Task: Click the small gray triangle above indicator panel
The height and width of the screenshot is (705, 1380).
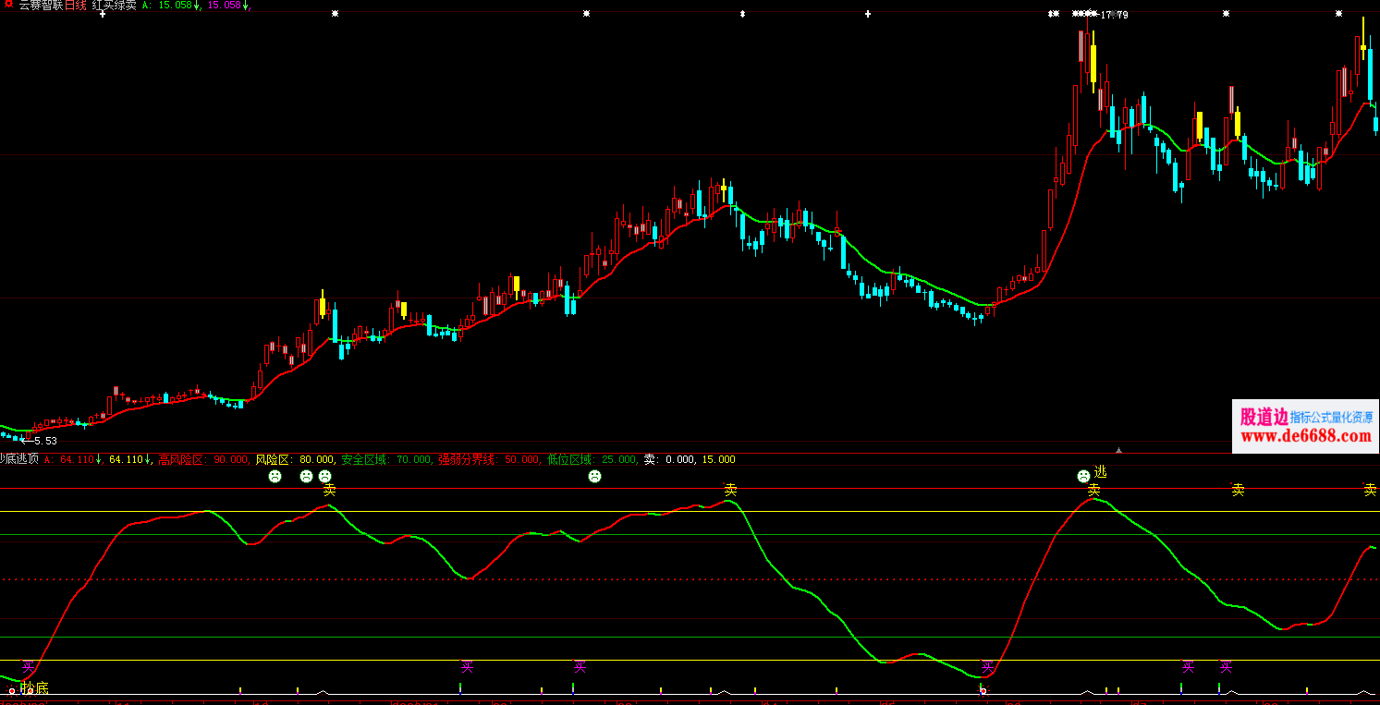Action: (x=1118, y=450)
